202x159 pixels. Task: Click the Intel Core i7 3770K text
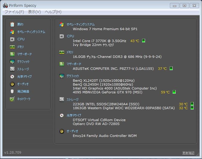(x=100, y=41)
